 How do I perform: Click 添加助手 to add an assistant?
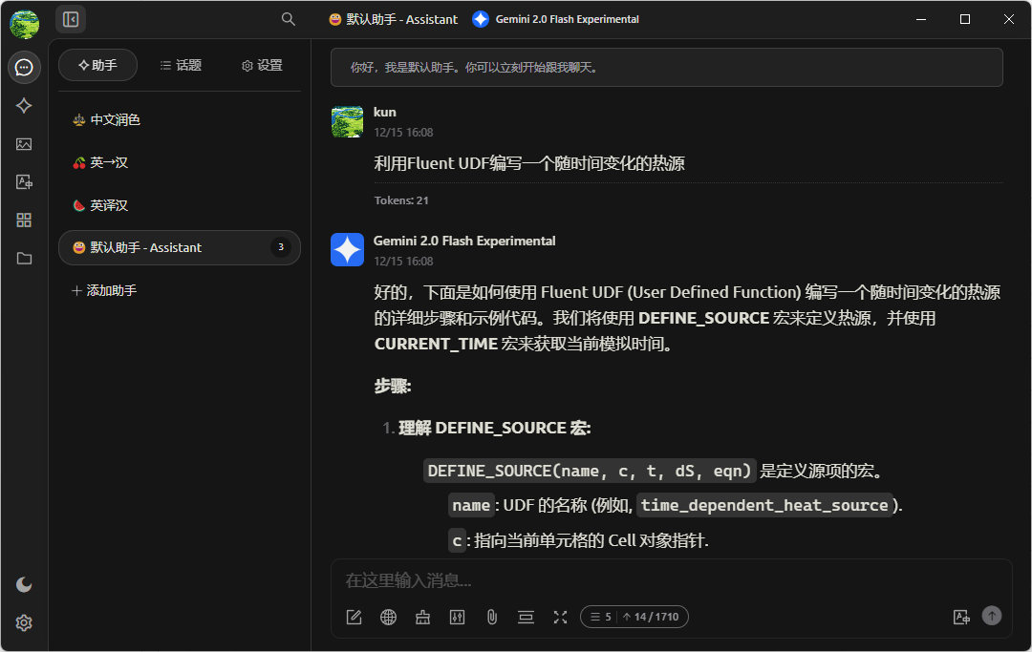(x=104, y=290)
